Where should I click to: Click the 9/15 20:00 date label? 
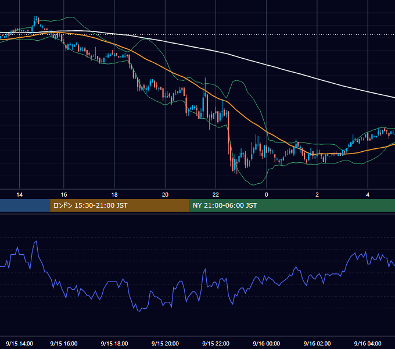click(x=165, y=343)
